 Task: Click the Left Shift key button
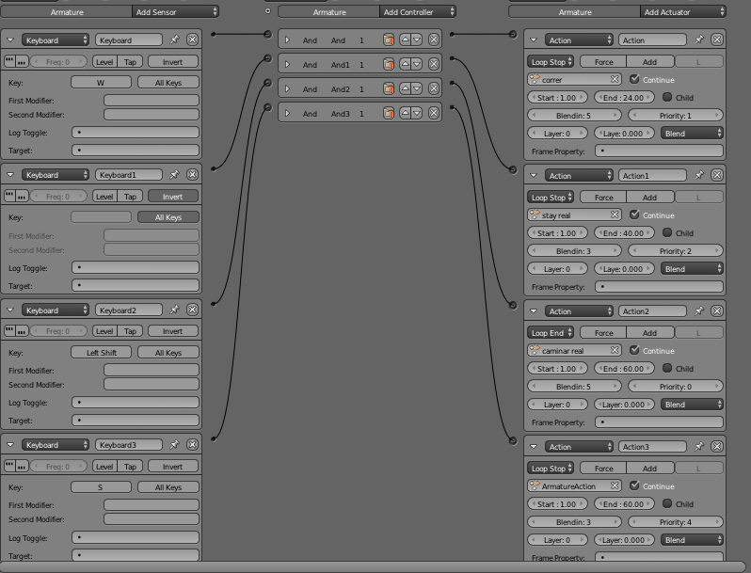tap(101, 352)
